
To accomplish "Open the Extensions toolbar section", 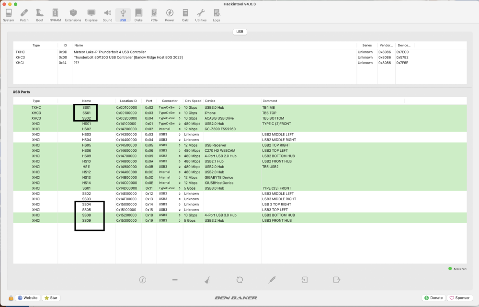I will [x=73, y=15].
